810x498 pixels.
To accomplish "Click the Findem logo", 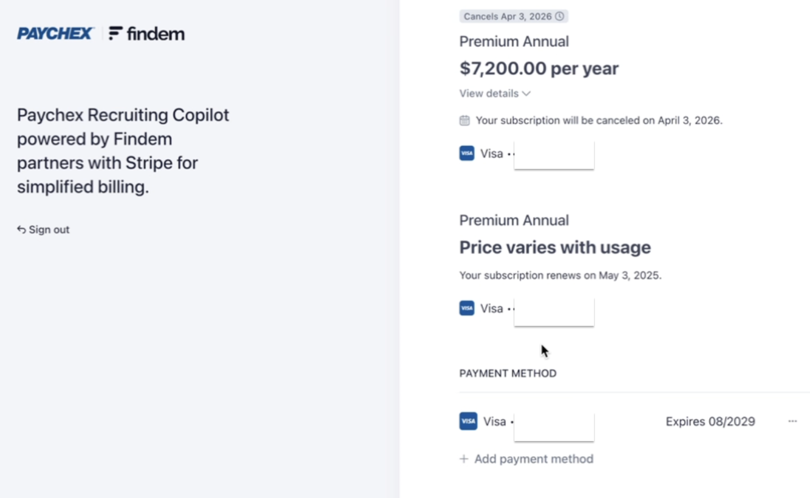I will pos(147,34).
